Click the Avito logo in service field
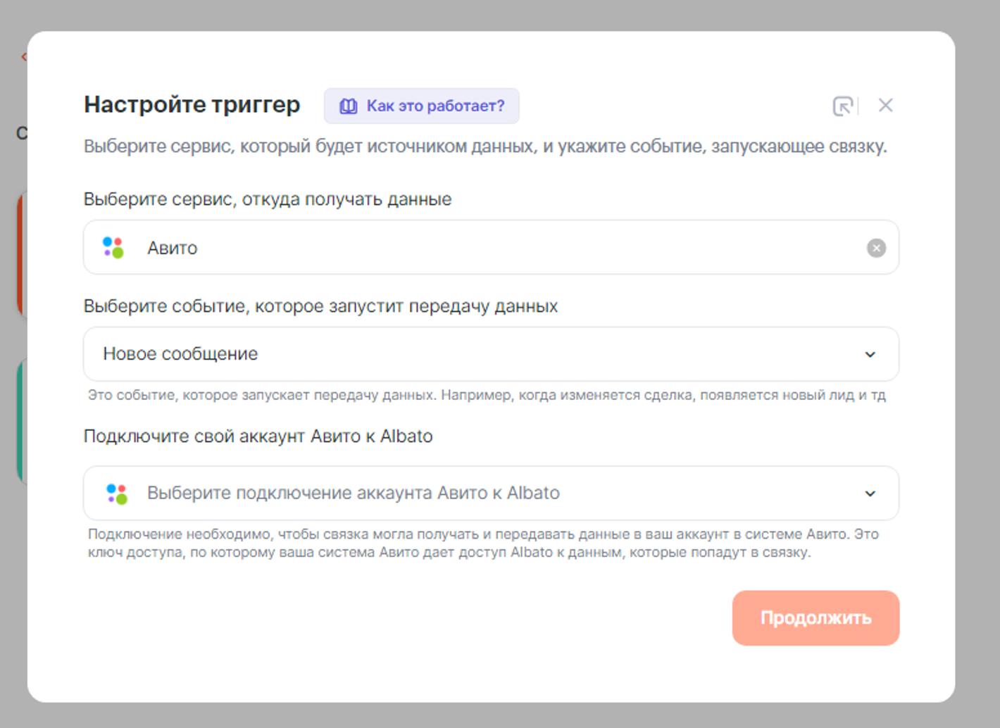1000x728 pixels. point(113,248)
